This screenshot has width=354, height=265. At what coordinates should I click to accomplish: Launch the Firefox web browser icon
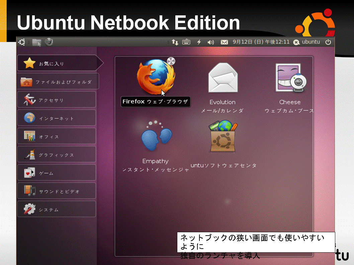point(156,77)
